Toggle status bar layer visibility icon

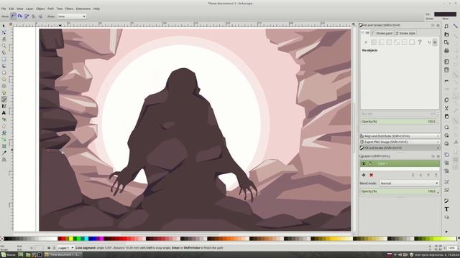click(x=49, y=248)
